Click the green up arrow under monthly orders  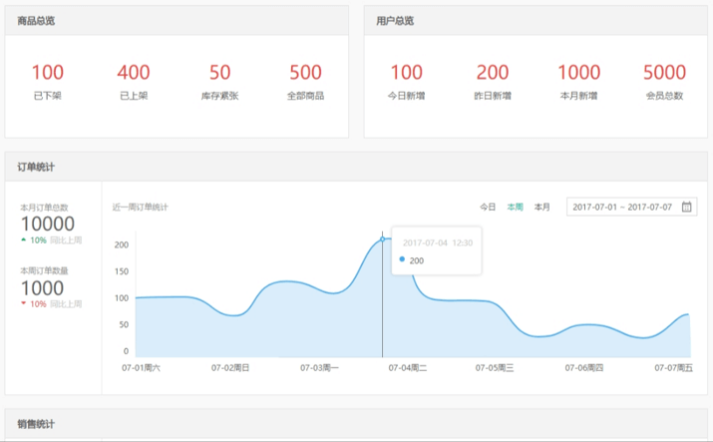coord(23,240)
